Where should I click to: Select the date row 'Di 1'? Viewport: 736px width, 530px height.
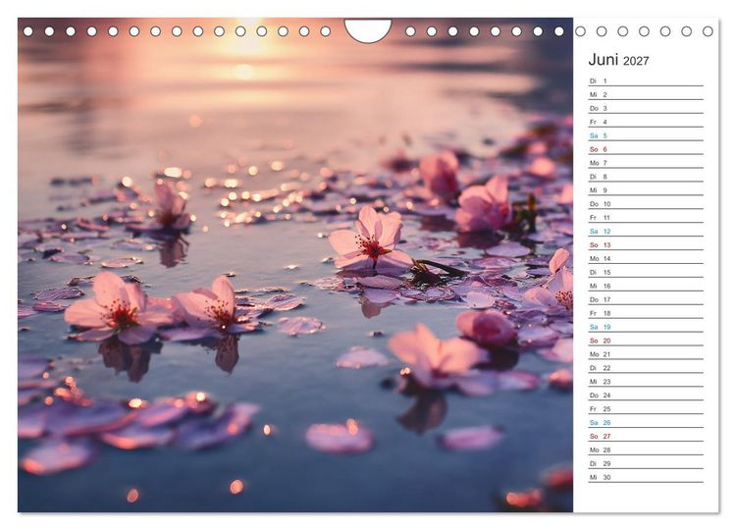[646, 80]
